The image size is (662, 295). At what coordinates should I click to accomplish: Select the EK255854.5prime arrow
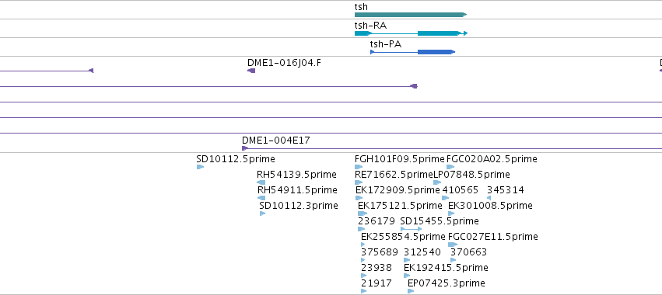coord(363,245)
